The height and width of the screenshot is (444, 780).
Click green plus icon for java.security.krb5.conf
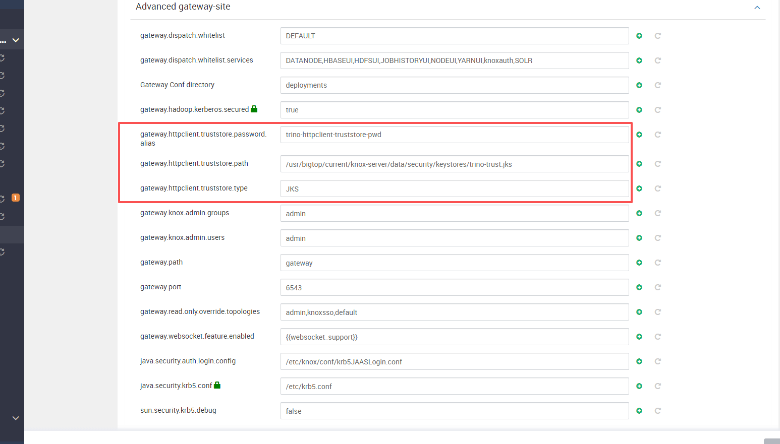point(639,386)
